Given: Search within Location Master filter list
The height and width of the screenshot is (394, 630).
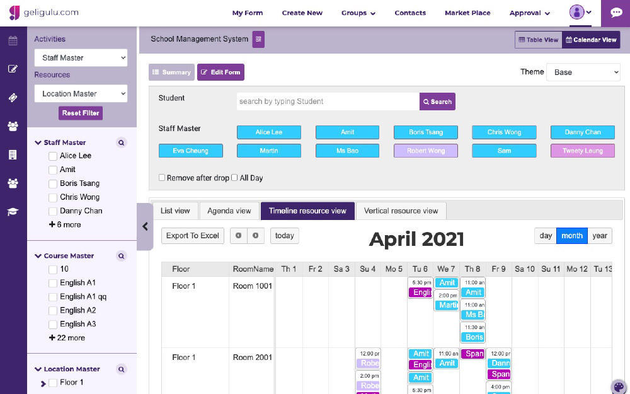Looking at the screenshot, I should (x=122, y=369).
